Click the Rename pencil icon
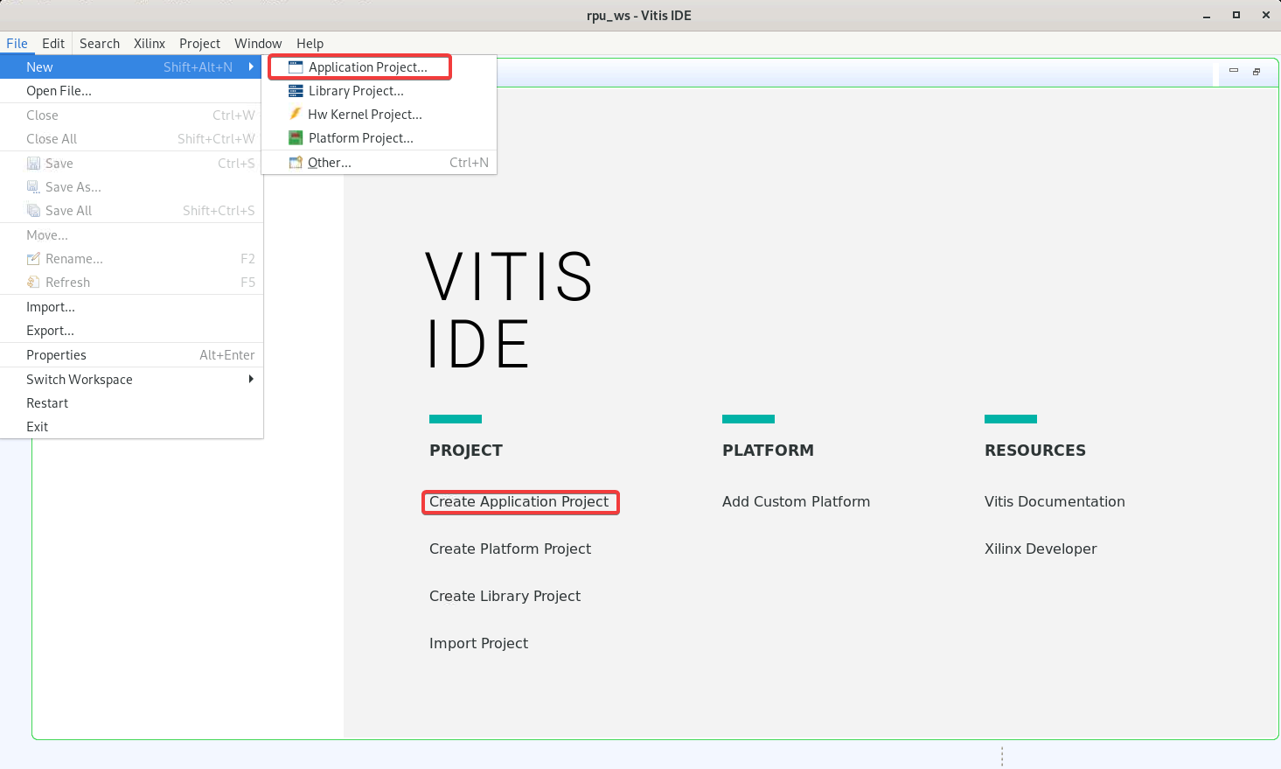This screenshot has width=1281, height=769. (33, 258)
